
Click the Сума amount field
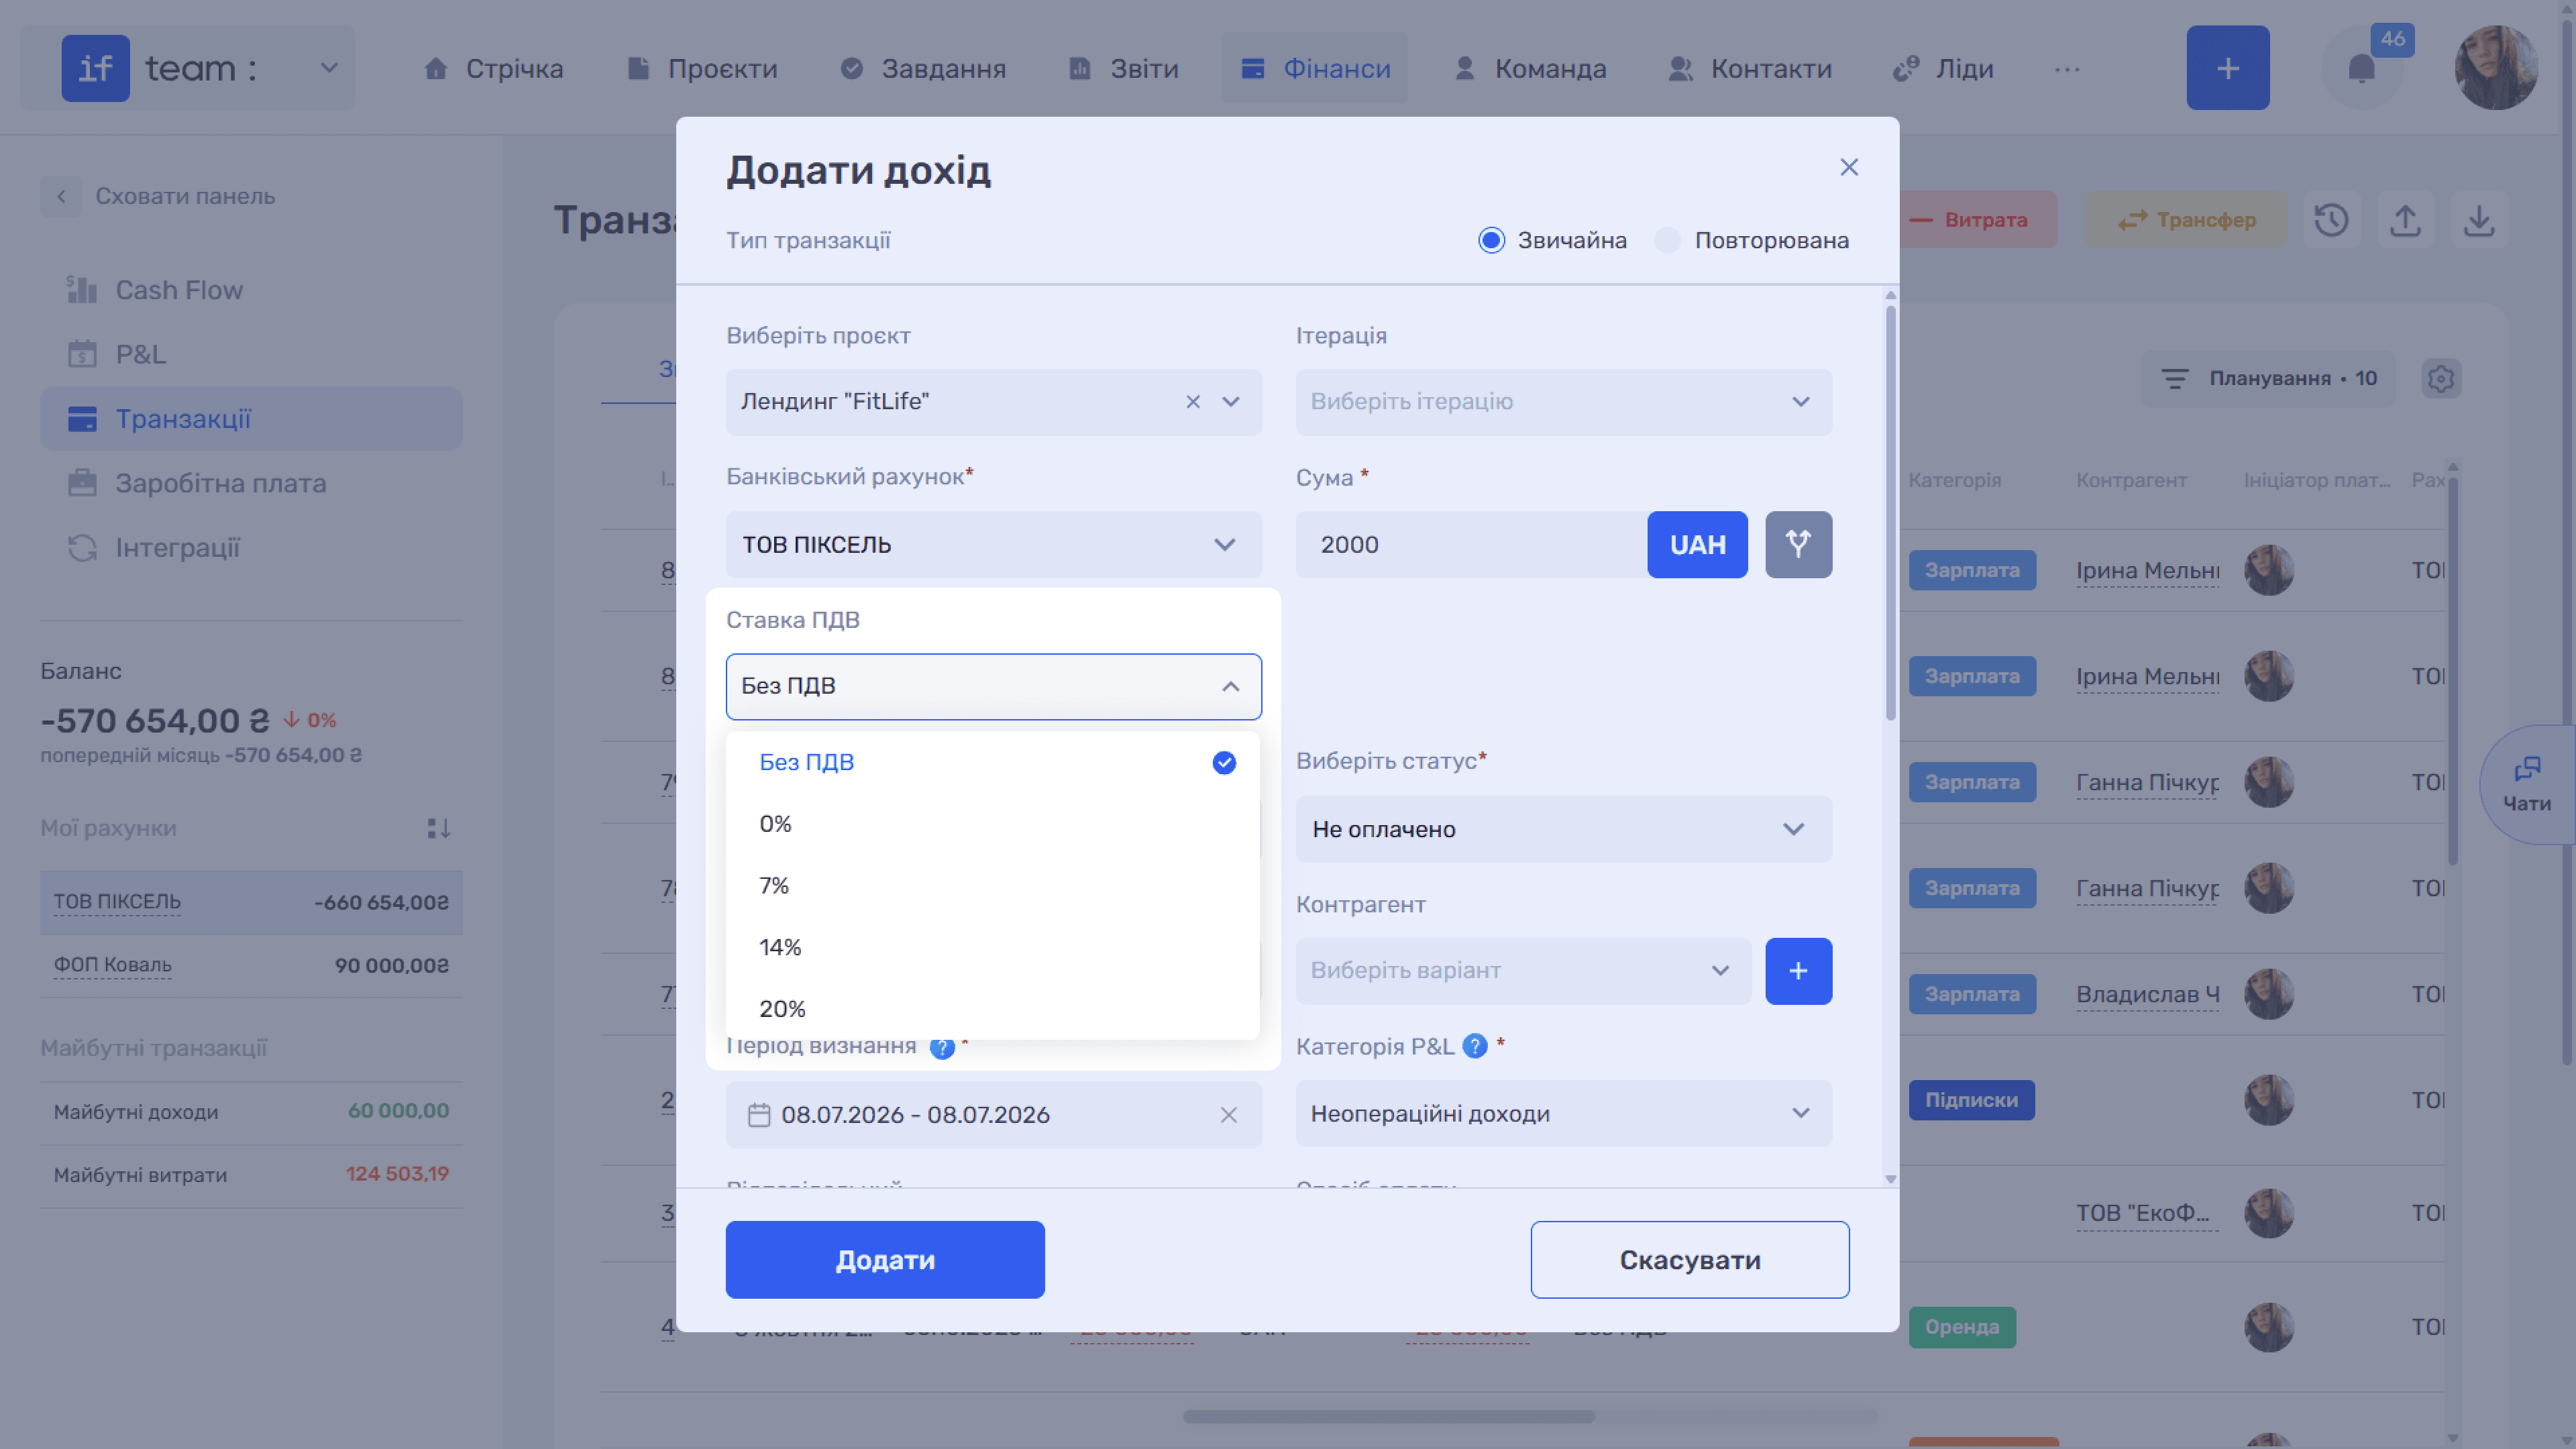[1471, 544]
